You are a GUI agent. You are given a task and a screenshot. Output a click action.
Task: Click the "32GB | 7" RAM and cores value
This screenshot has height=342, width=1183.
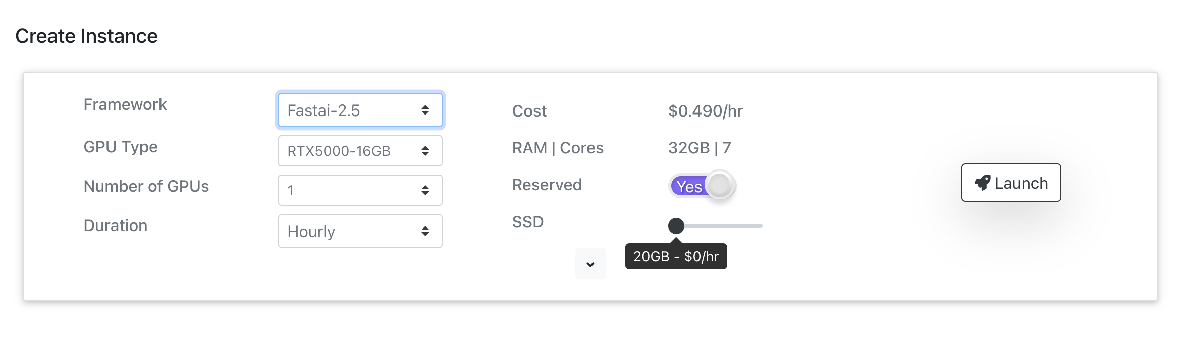pyautogui.click(x=700, y=148)
